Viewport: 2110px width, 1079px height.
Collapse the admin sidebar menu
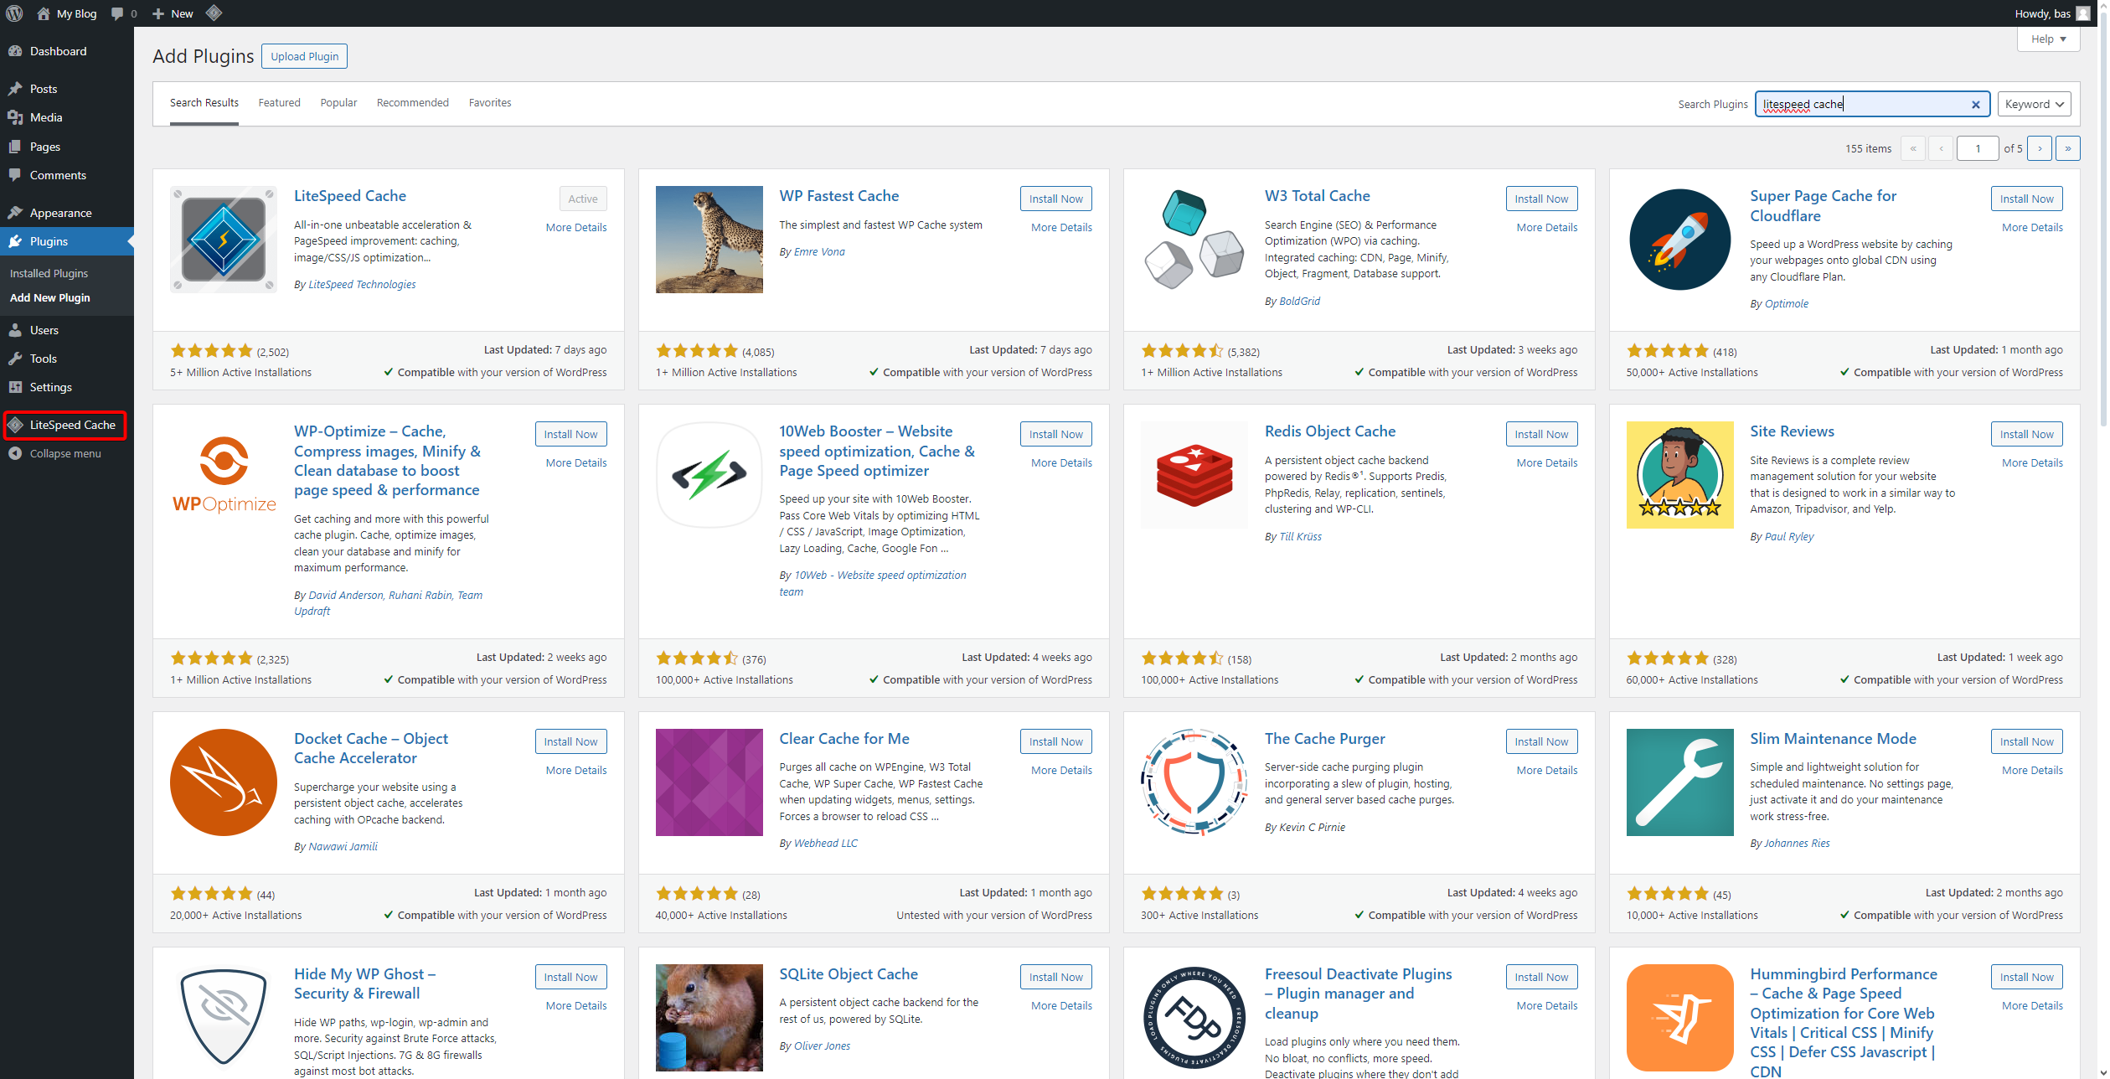(64, 453)
